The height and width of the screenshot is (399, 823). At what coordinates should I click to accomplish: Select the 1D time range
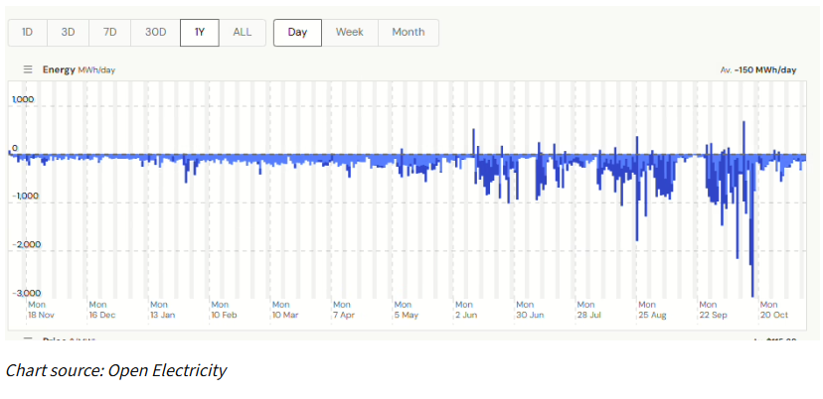[27, 33]
